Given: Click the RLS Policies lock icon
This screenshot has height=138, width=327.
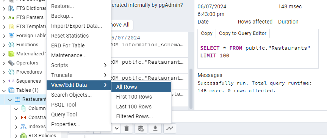Looking at the screenshot, I should 23,136.
